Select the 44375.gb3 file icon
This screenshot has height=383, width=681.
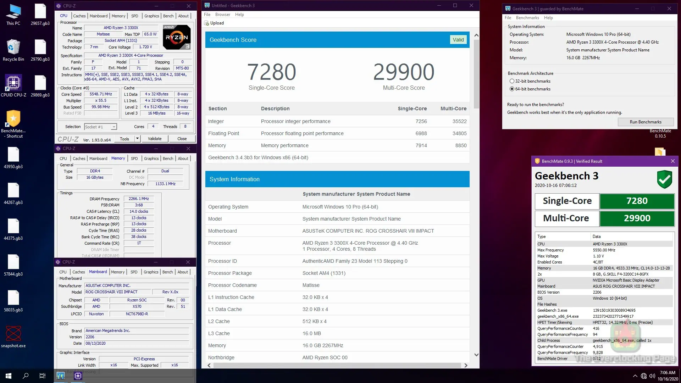[13, 229]
